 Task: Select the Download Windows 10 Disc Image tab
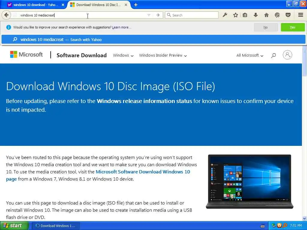pos(99,5)
